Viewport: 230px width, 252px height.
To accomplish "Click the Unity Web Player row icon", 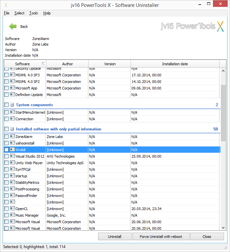I will pyautogui.click(x=12, y=163).
